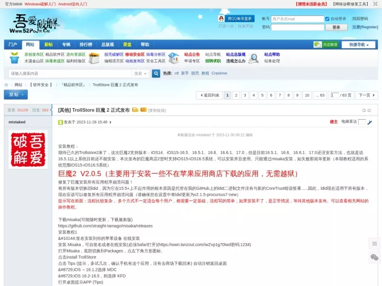Click the 52pojie site logo
The image size is (382, 286).
35,23
